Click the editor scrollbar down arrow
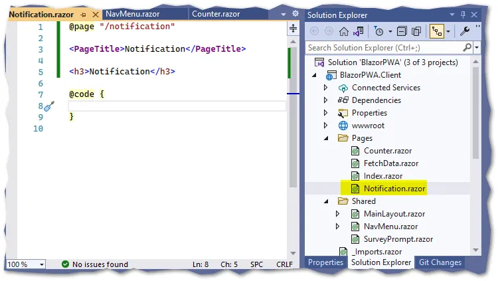Image resolution: width=498 pixels, height=281 pixels. pyautogui.click(x=293, y=253)
